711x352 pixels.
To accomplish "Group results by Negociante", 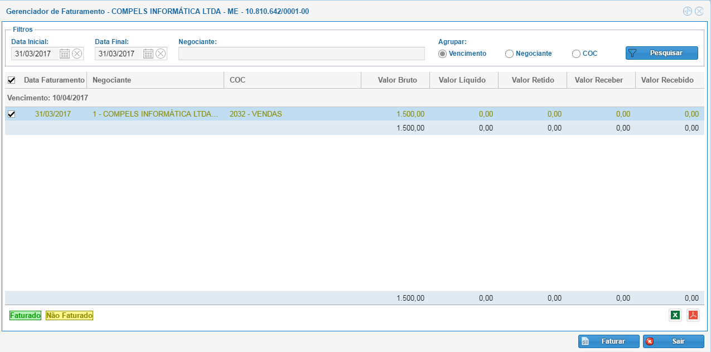I will point(509,54).
